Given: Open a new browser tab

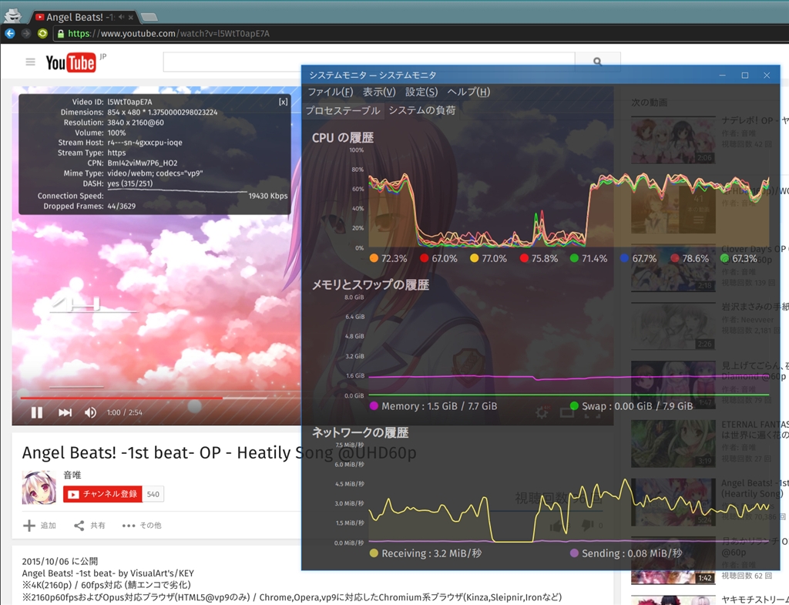Looking at the screenshot, I should coord(149,17).
